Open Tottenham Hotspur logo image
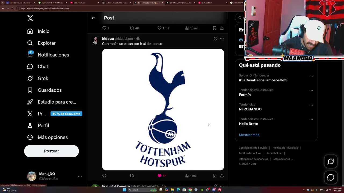This screenshot has width=344, height=193. click(x=163, y=110)
